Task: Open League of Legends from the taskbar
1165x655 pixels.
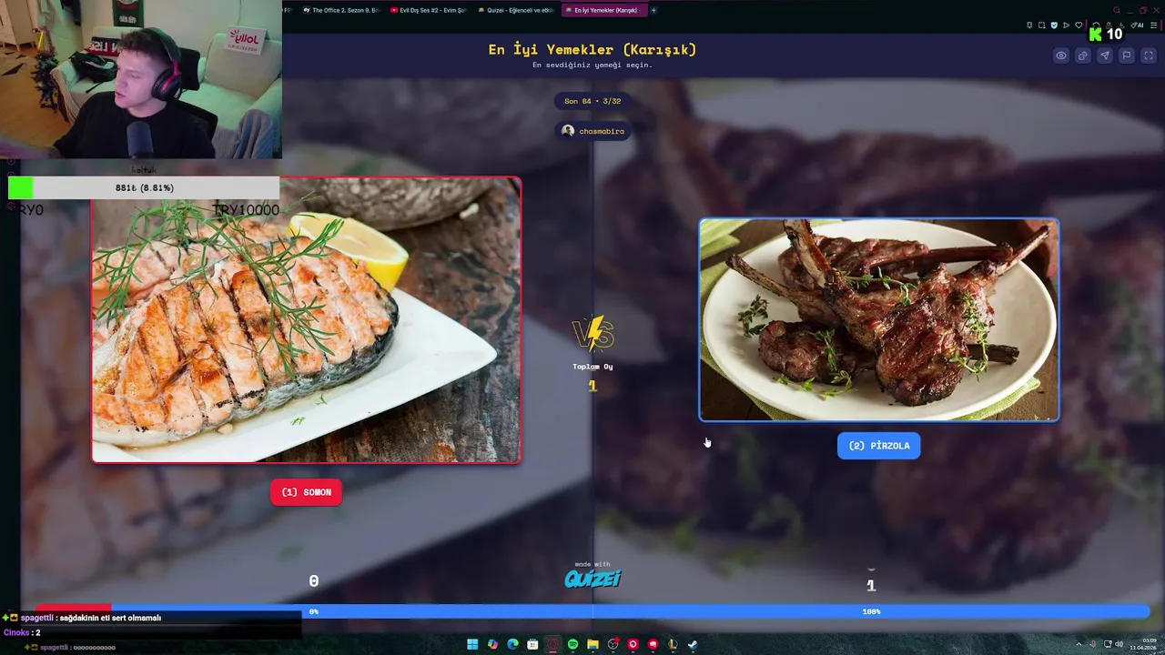Action: click(x=673, y=644)
